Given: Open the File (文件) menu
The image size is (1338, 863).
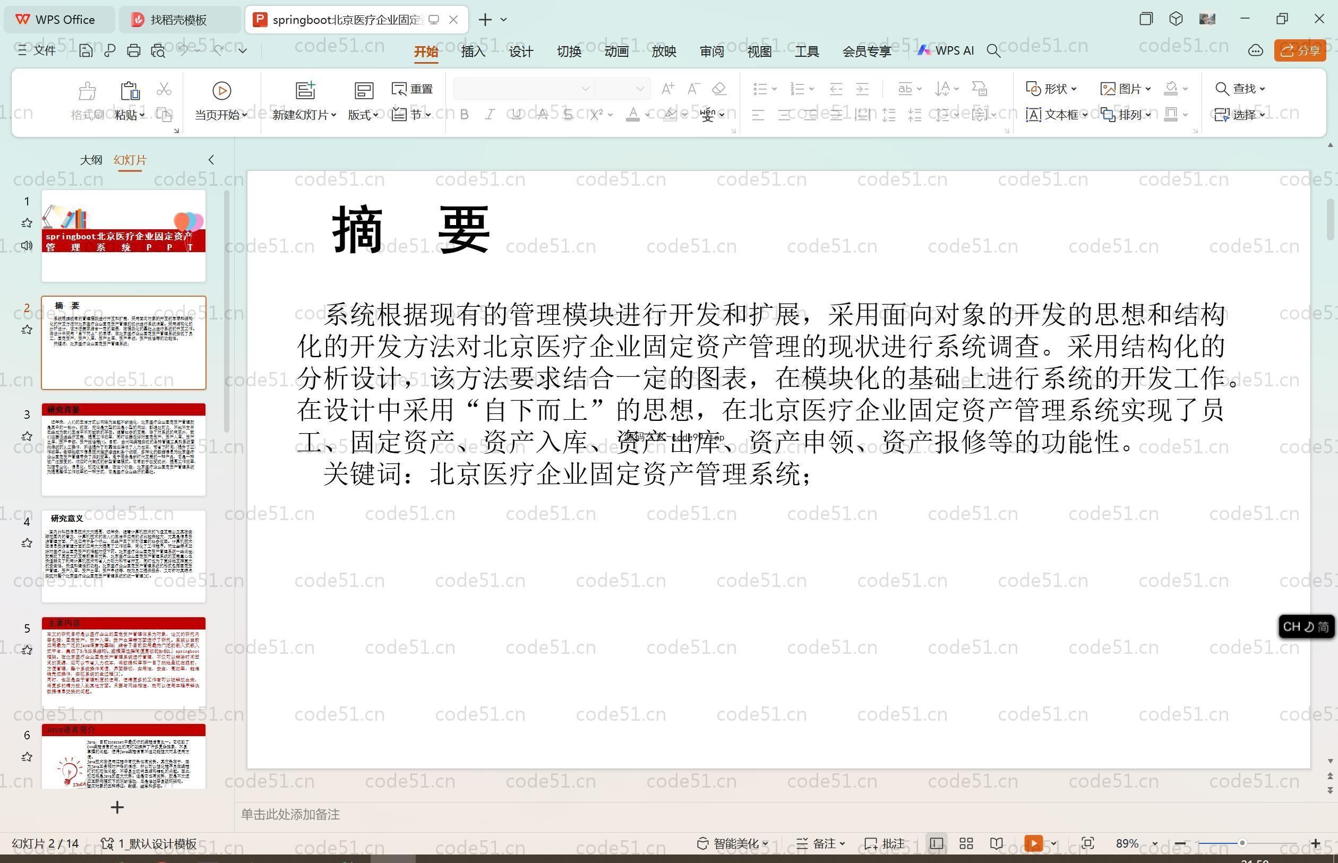Looking at the screenshot, I should tap(37, 50).
